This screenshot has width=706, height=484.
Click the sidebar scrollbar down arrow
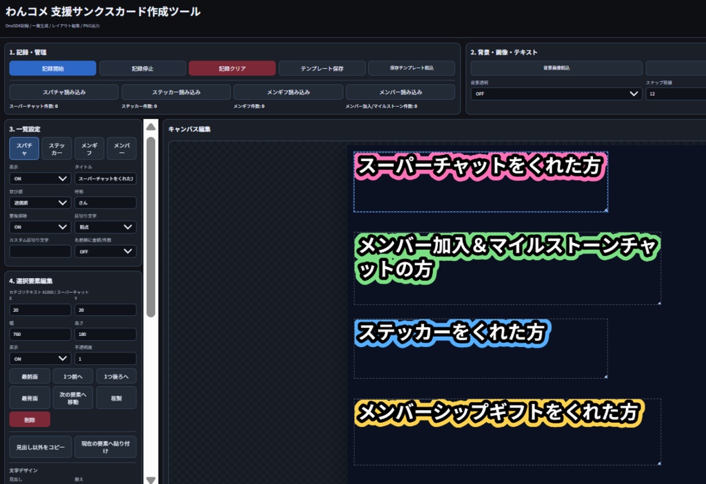coord(151,480)
